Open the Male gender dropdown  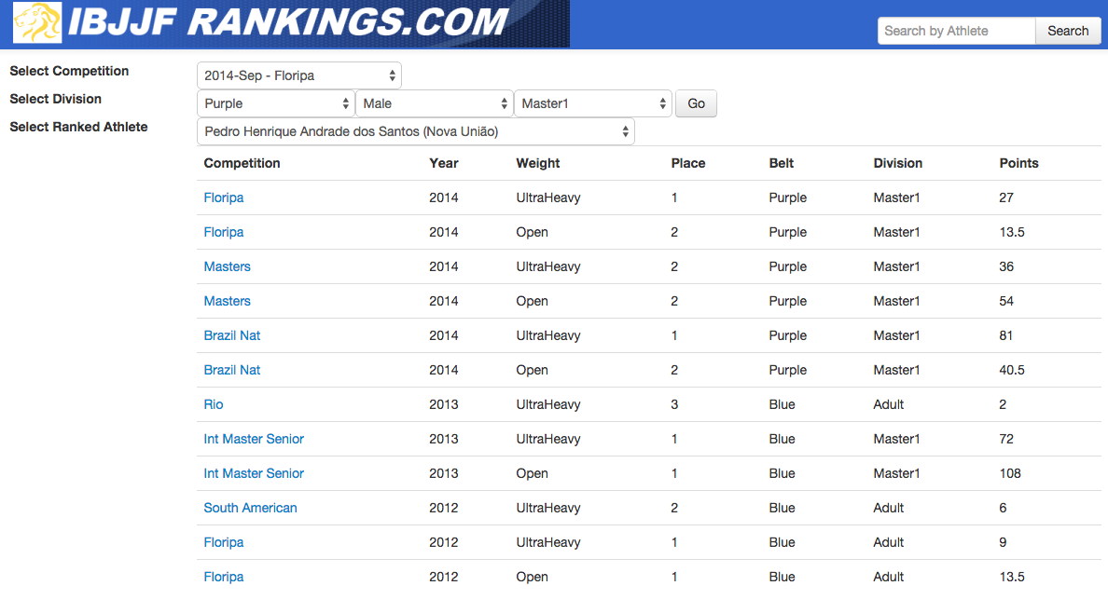(435, 103)
